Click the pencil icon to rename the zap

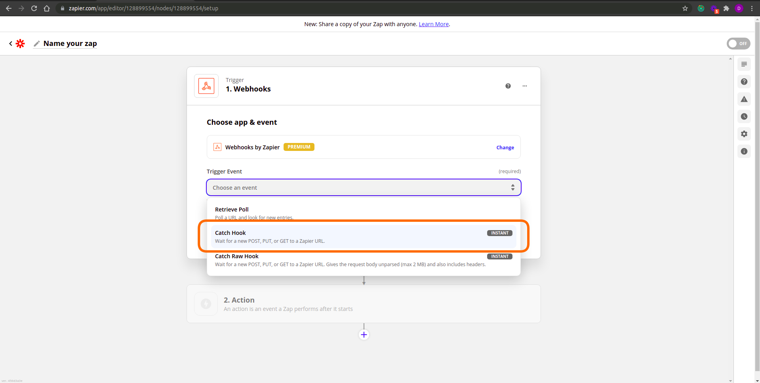(37, 44)
